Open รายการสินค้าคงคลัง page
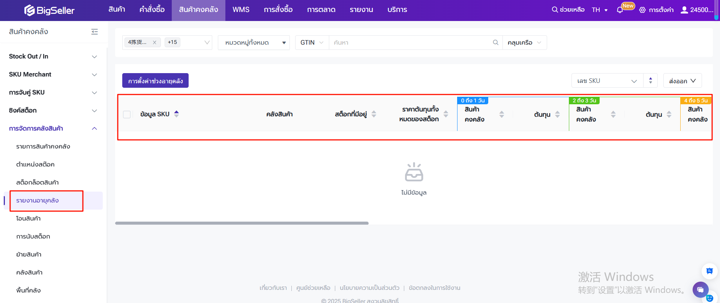The width and height of the screenshot is (720, 303). 43,147
